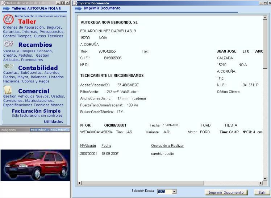Open the Recambios module heading
The width and height of the screenshot is (271, 198).
[35, 45]
